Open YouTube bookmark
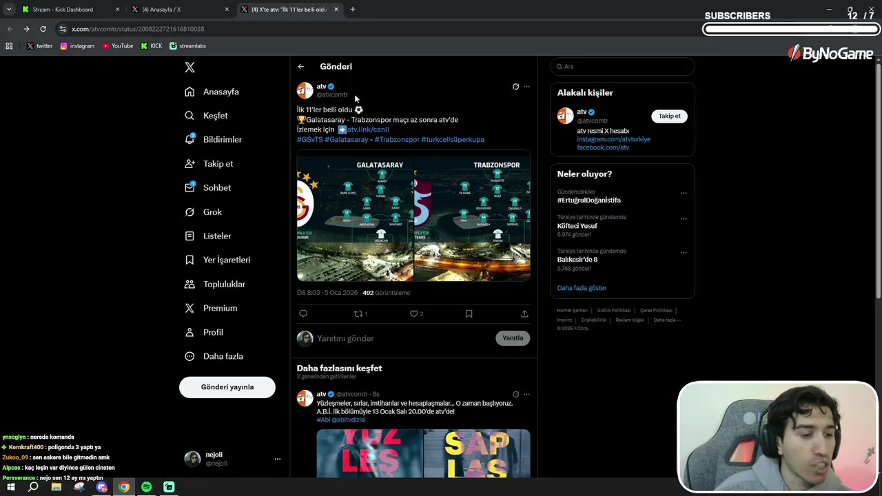Image resolution: width=882 pixels, height=496 pixels. [x=118, y=46]
